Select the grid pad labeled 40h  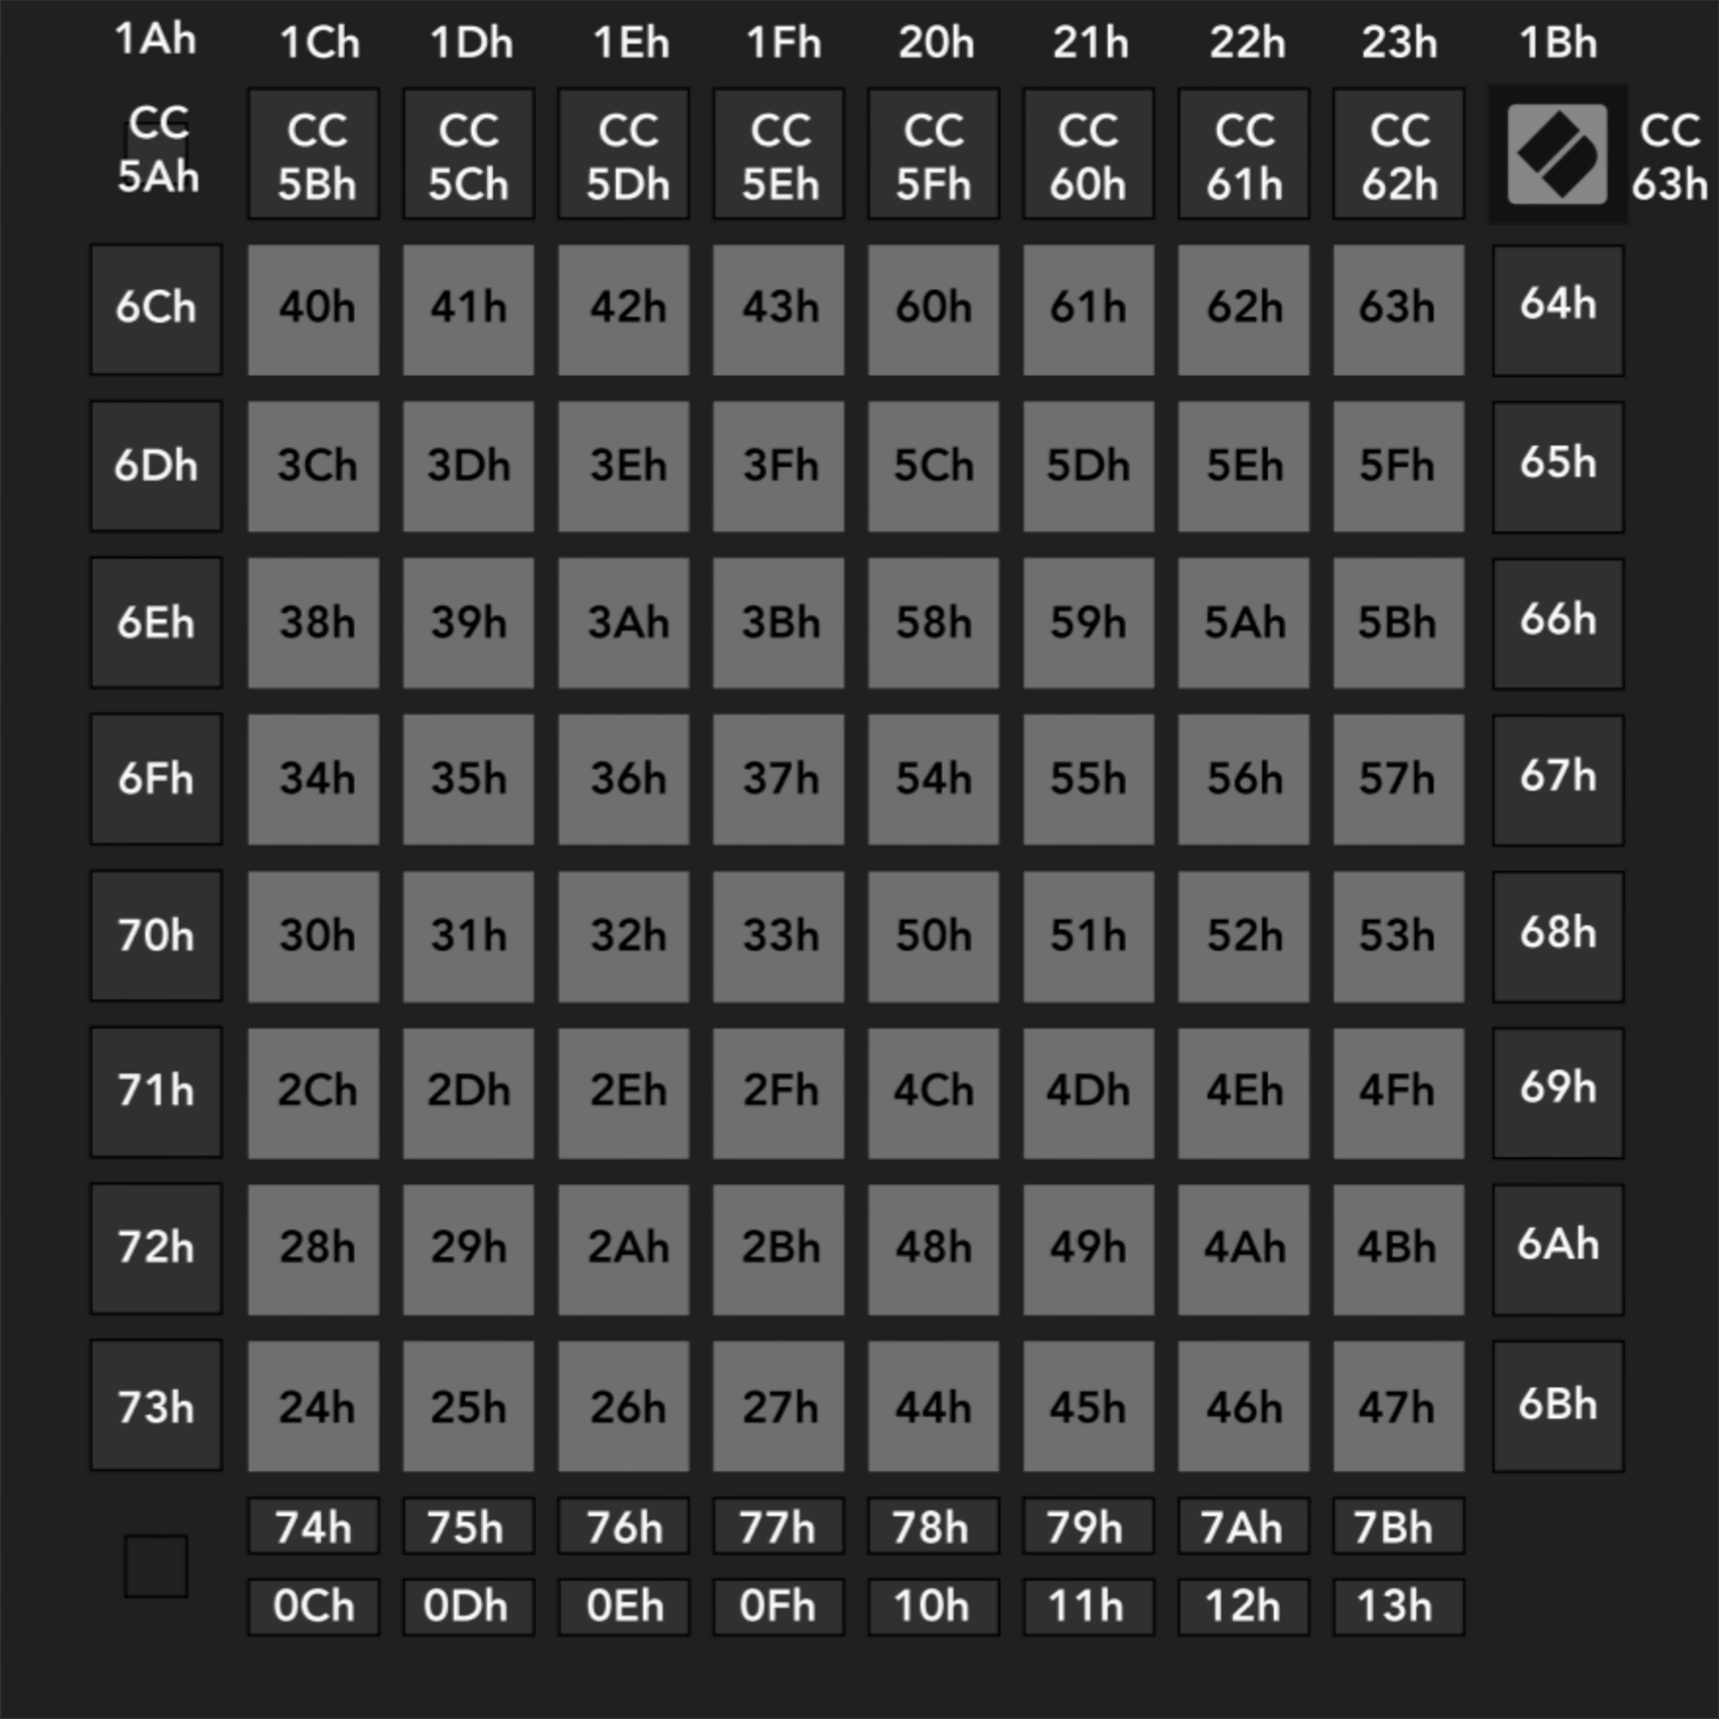[313, 310]
